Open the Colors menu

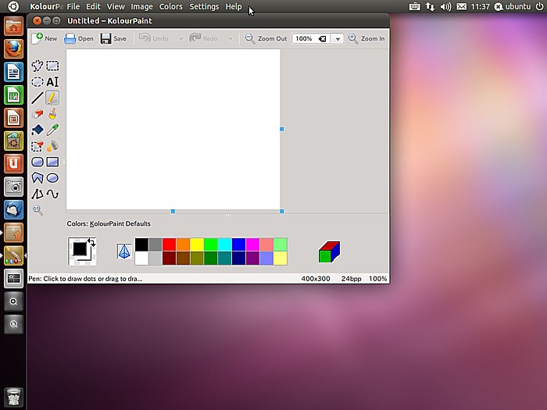pyautogui.click(x=171, y=6)
